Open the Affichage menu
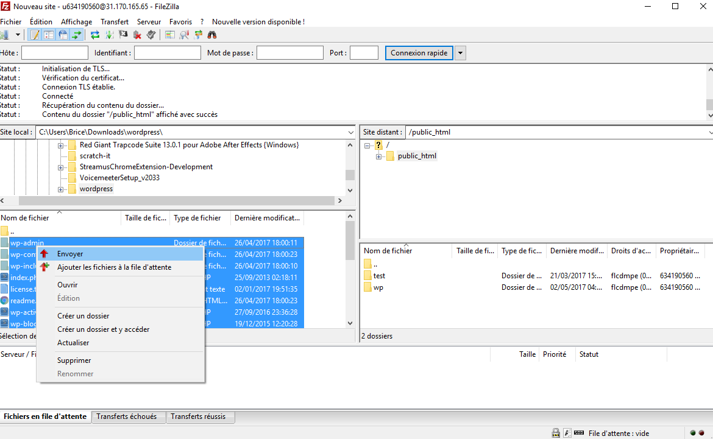 (76, 22)
